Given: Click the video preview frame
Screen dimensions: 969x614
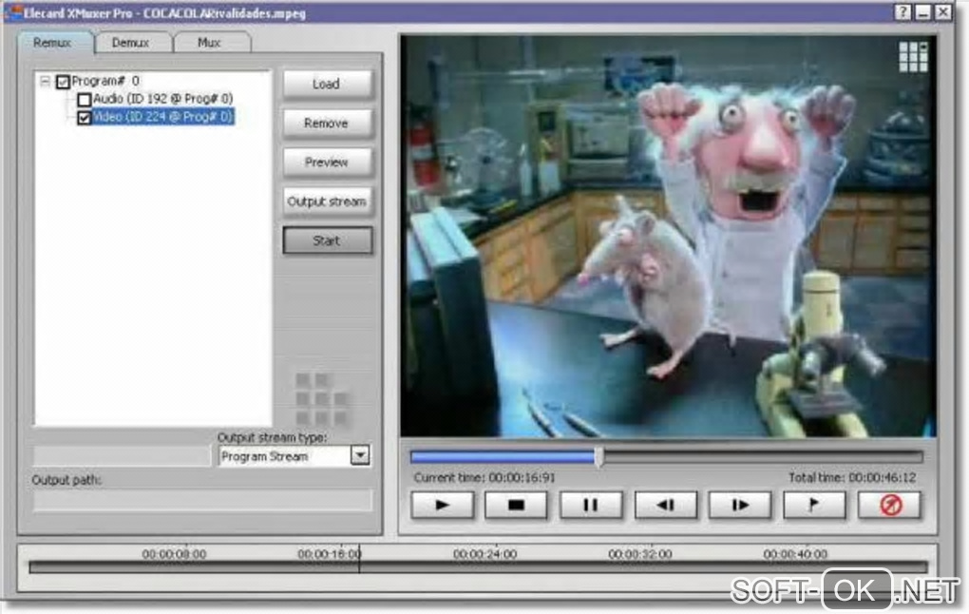Looking at the screenshot, I should click(668, 237).
